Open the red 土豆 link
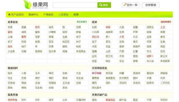179x102 pixels. tap(163, 27)
